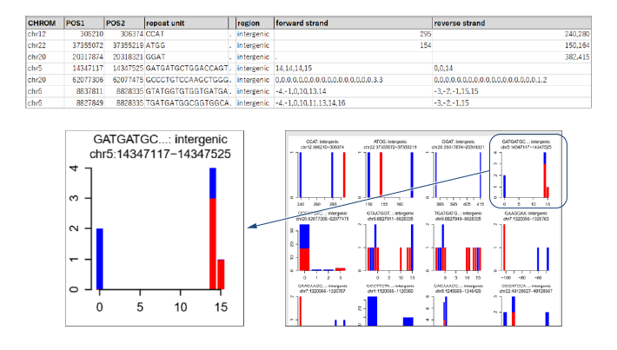Select the highlighted GATGATGC chr5 plot thumbnail
The height and width of the screenshot is (350, 617).
coord(529,174)
